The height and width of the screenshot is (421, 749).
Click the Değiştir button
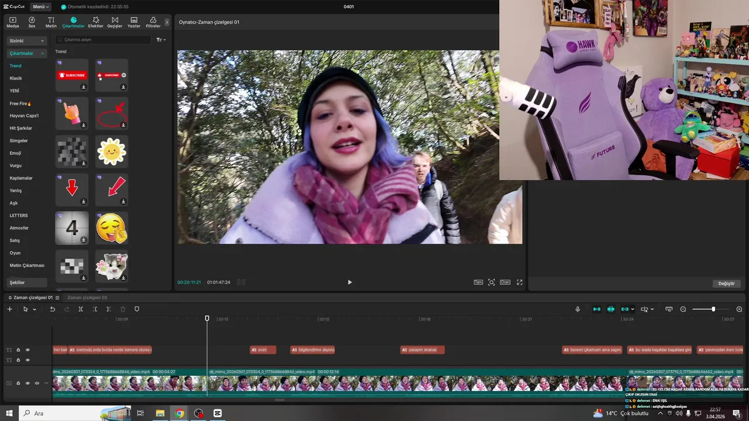pos(726,284)
